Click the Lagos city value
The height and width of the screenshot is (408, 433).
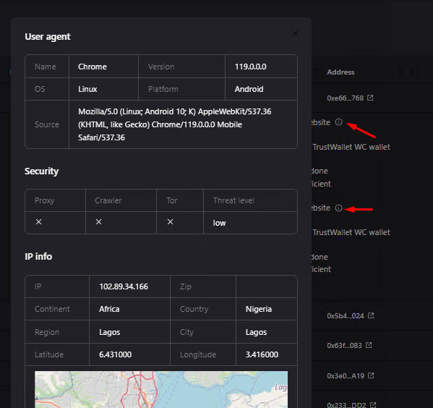pos(256,332)
